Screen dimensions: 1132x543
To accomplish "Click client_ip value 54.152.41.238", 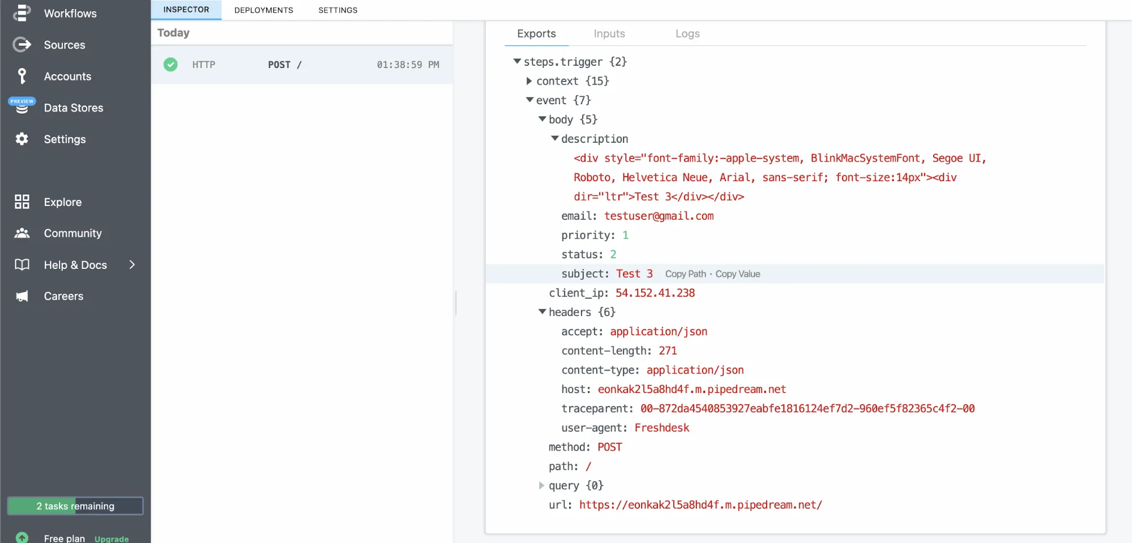I will 655,293.
